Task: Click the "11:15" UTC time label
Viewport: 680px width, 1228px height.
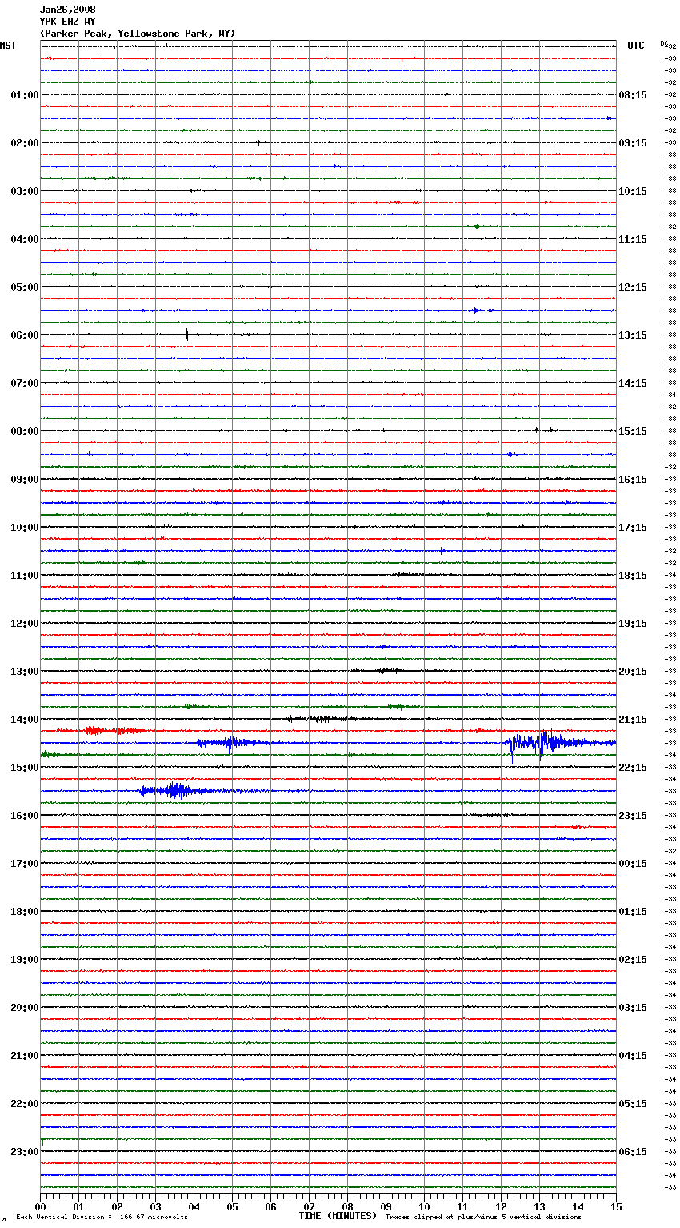Action: 633,239
